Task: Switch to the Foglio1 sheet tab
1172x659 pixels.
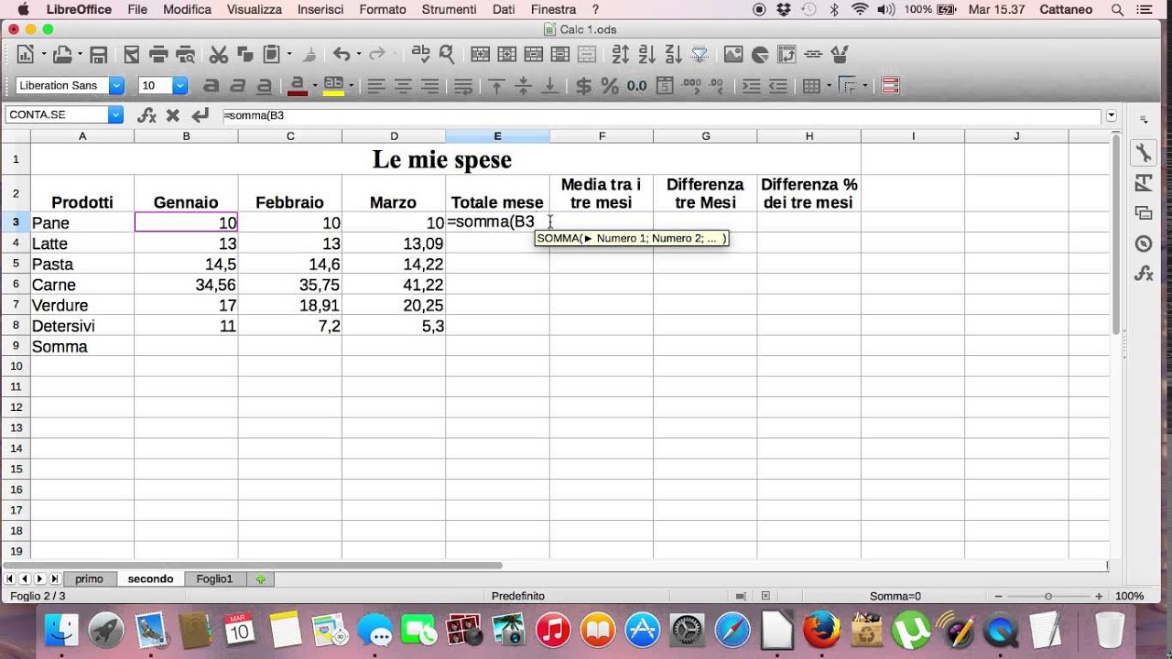Action: 214,578
